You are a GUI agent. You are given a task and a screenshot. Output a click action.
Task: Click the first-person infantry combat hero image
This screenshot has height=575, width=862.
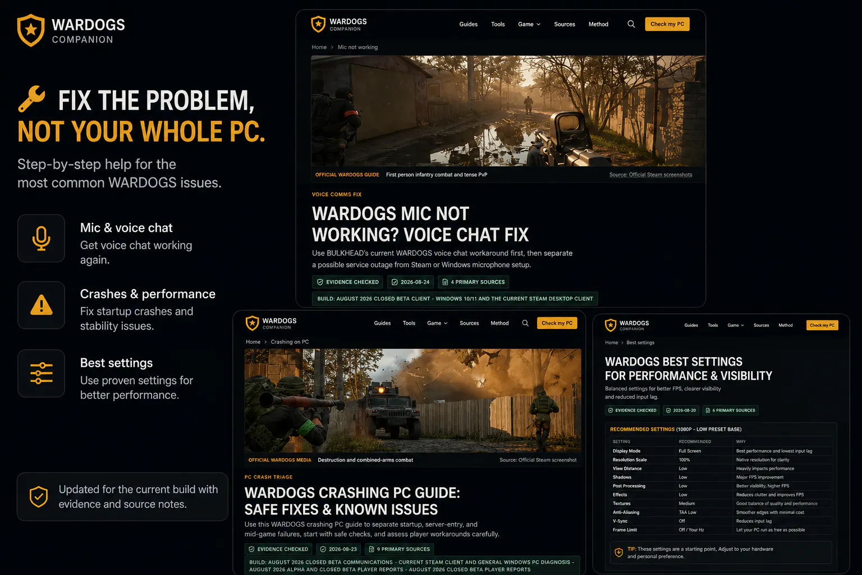coord(508,111)
